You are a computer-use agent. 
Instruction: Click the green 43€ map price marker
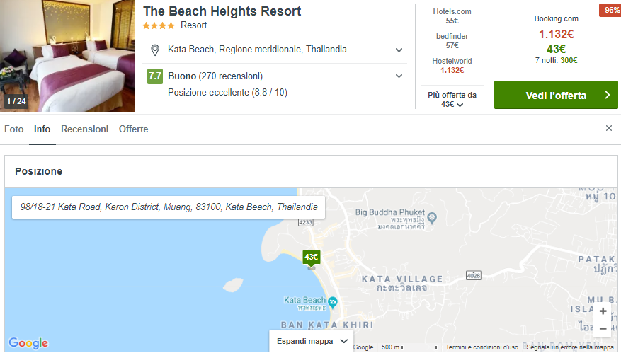(x=311, y=257)
